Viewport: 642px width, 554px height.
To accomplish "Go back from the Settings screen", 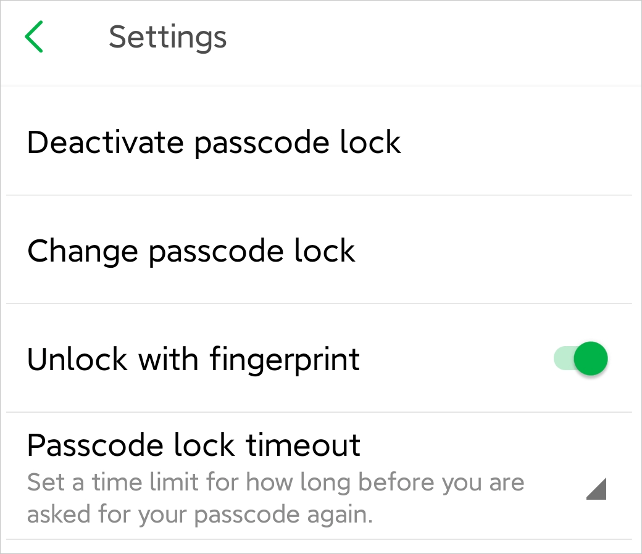I will (34, 36).
